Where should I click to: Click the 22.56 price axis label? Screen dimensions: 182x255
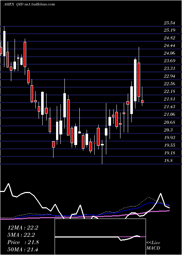(x=170, y=84)
